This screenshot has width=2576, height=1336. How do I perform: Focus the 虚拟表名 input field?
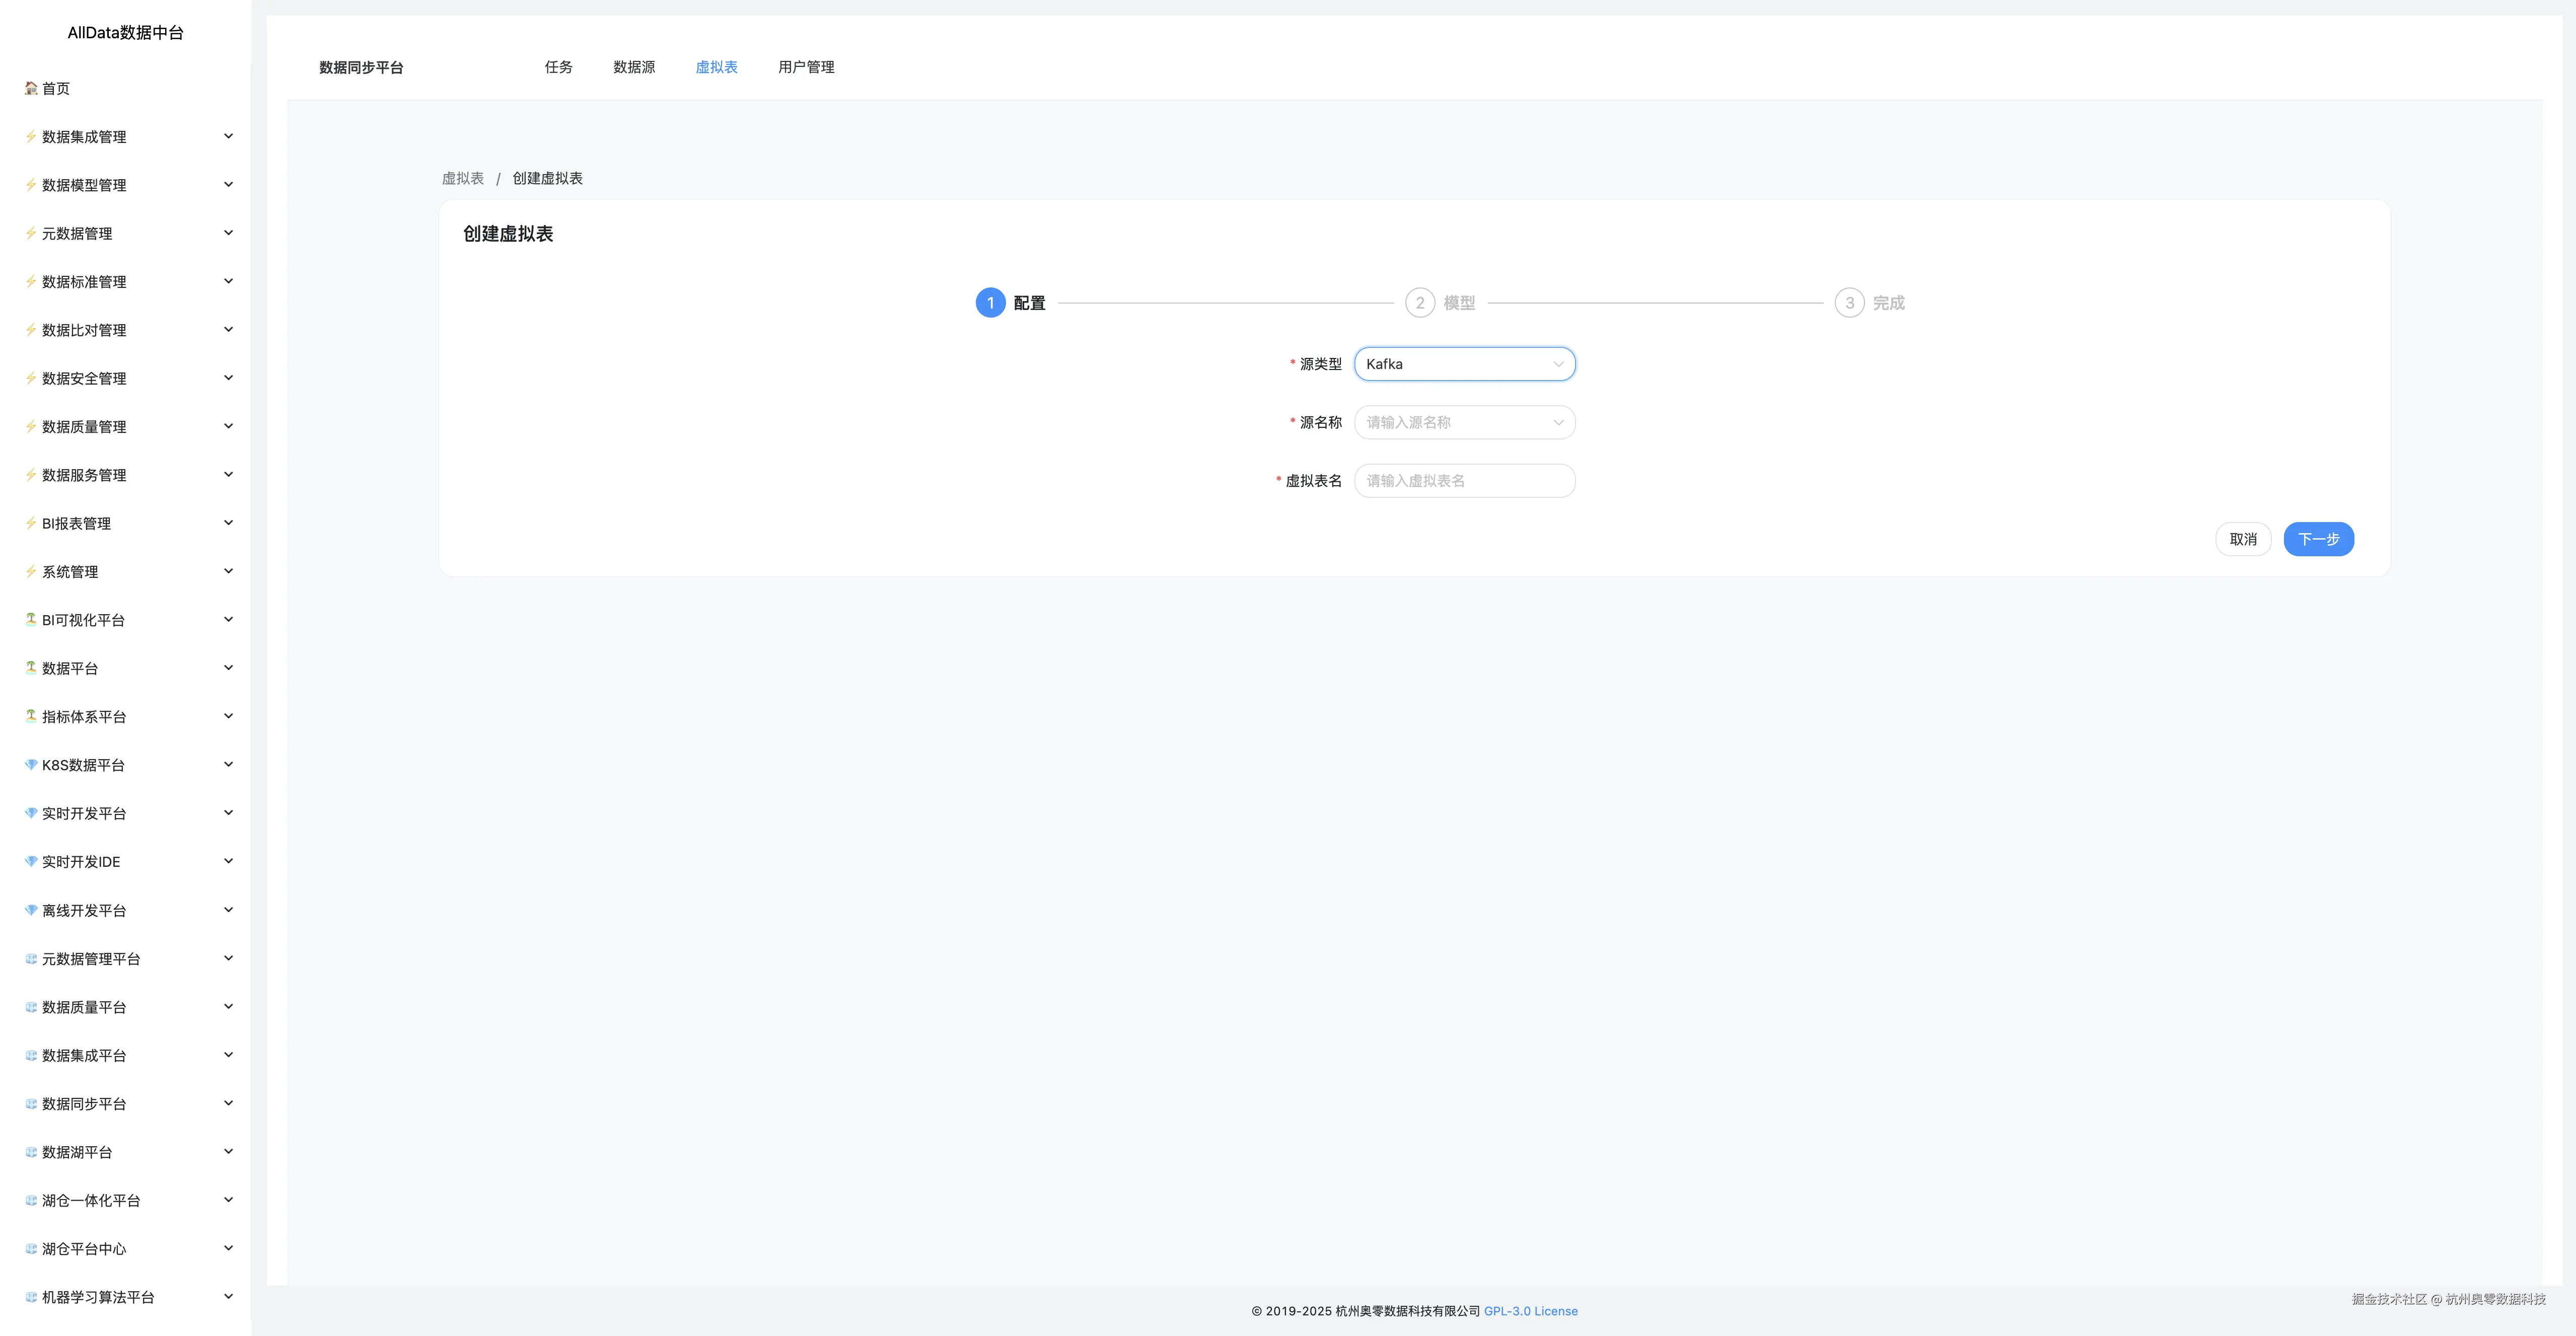coord(1464,481)
